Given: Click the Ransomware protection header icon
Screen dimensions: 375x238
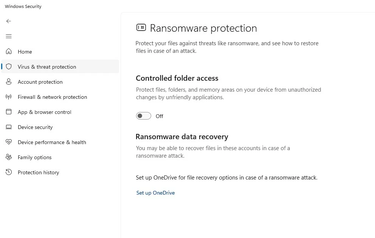Looking at the screenshot, I should tap(141, 28).
